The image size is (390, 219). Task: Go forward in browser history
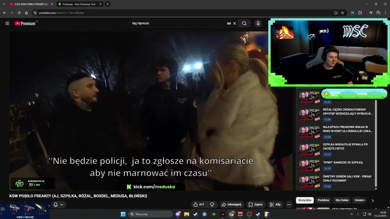pos(12,13)
